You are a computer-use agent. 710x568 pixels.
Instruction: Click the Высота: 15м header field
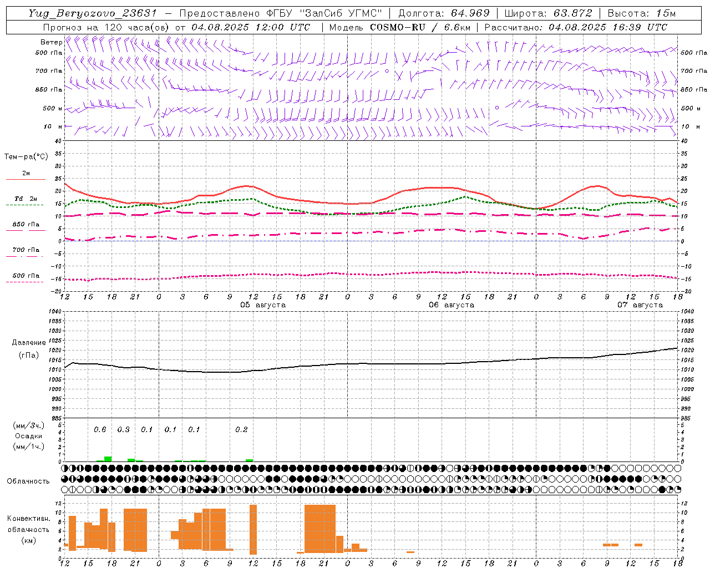(642, 13)
